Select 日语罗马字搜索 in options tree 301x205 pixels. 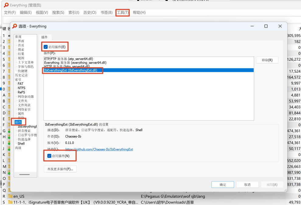click(x=27, y=135)
